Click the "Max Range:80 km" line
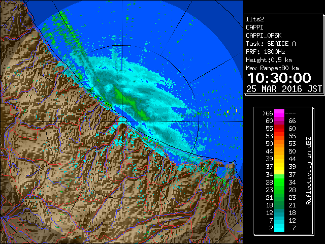This screenshot has height=244, width=325. [272, 68]
